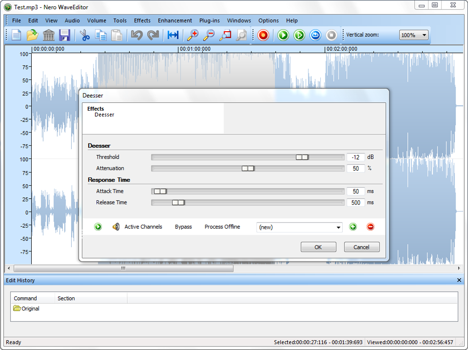Undo last action with the undo arrow
Viewport: 468px width, 350px height.
[137, 35]
